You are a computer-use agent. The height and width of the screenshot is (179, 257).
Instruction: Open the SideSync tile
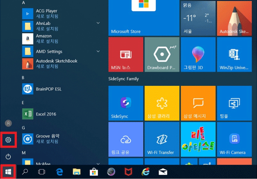126,103
